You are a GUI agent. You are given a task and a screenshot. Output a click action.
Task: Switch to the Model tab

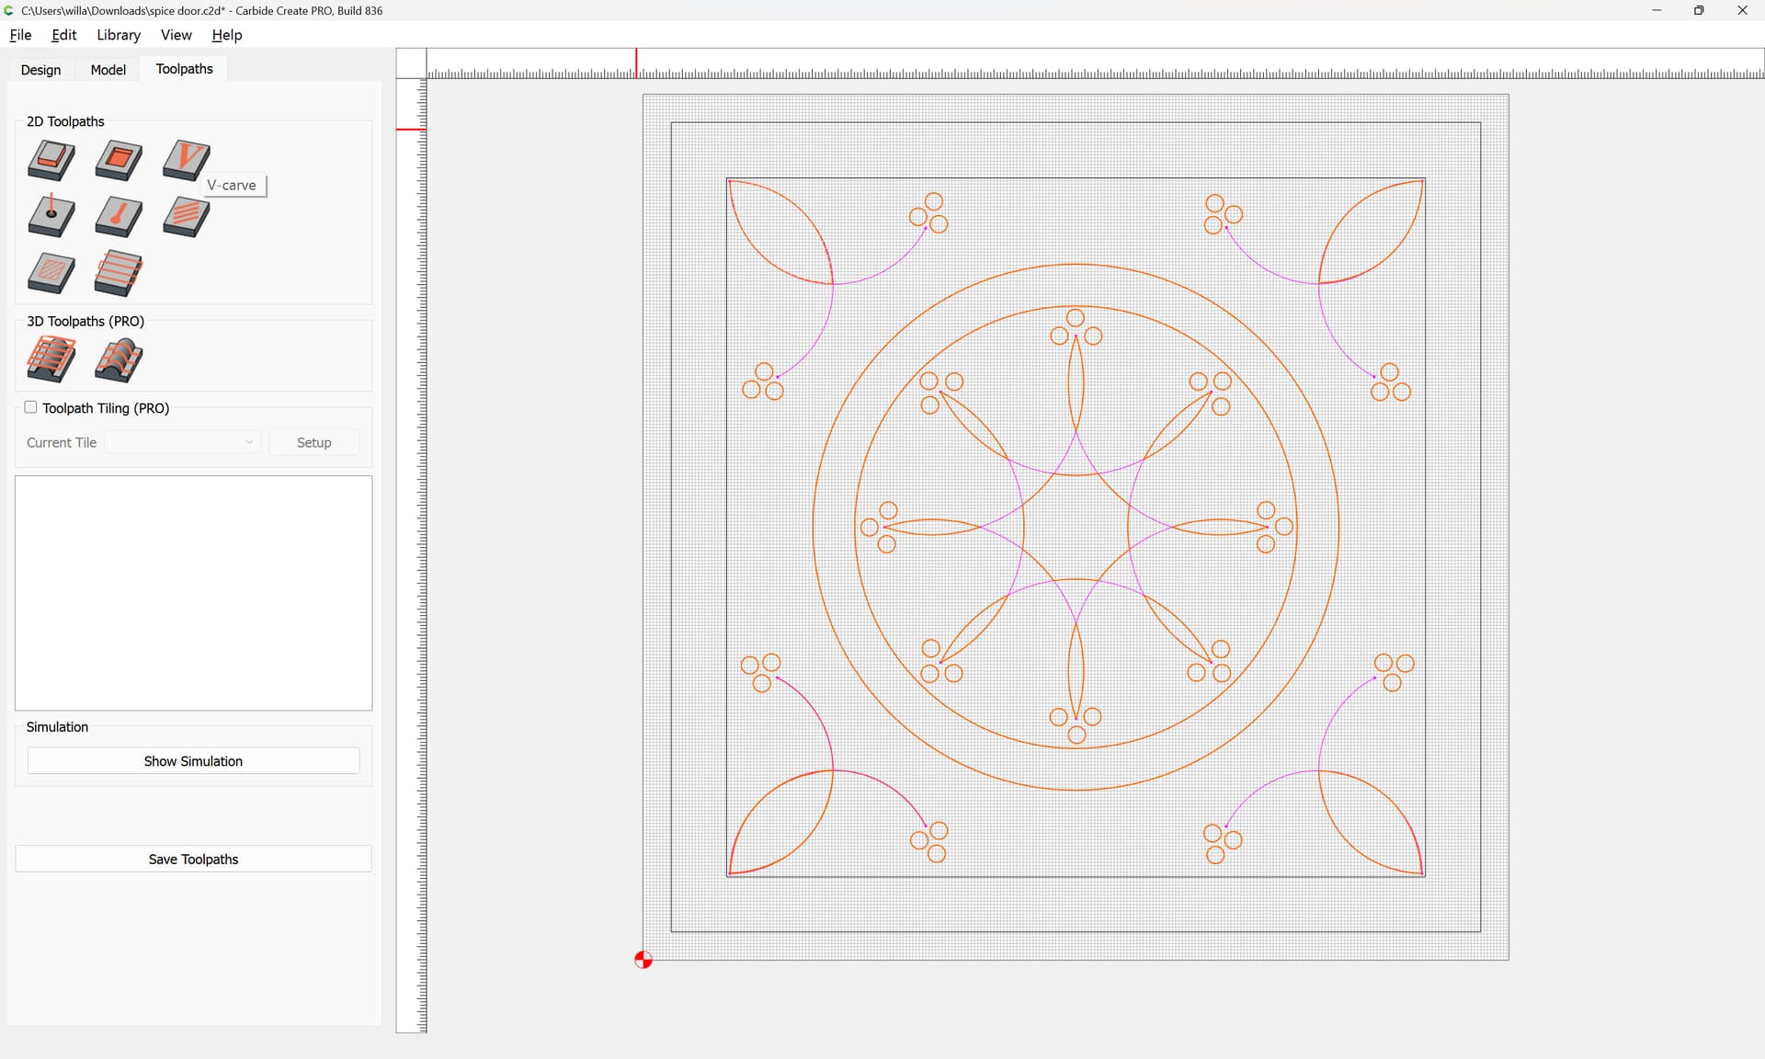point(108,70)
